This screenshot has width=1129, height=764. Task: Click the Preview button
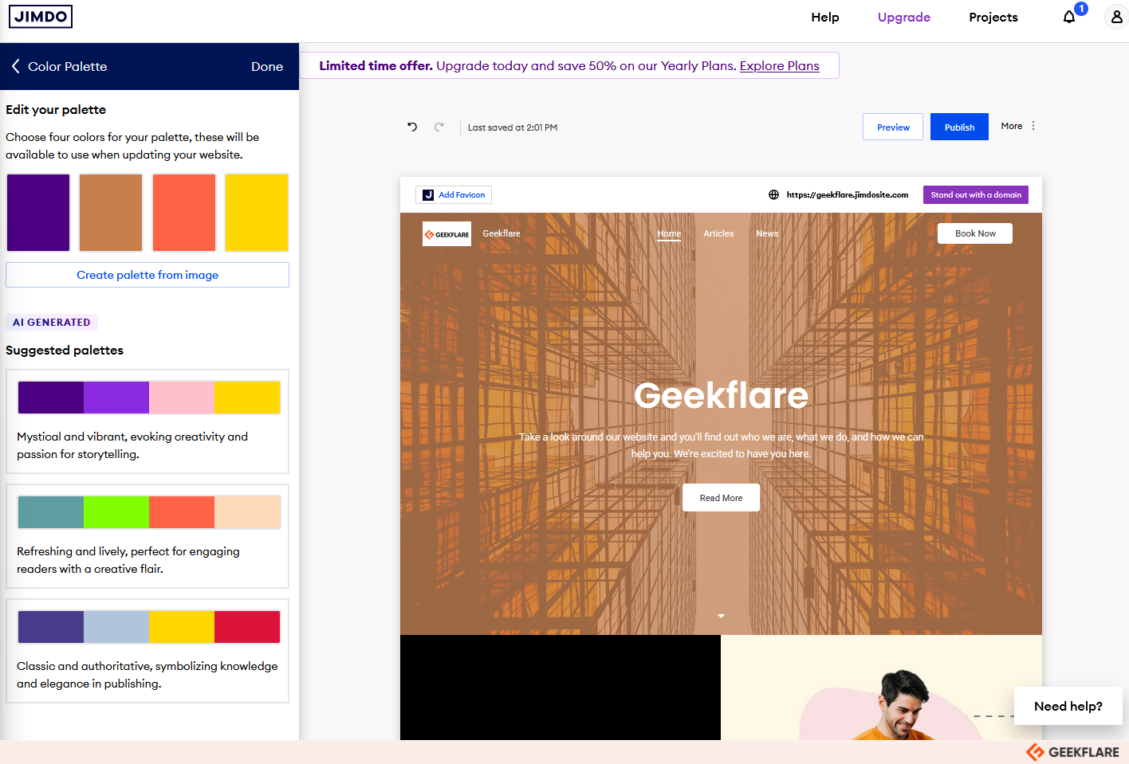[x=893, y=127]
